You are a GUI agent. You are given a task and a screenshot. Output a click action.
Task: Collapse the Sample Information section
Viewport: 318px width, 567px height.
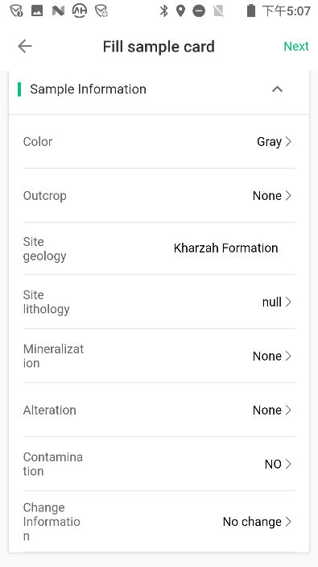(277, 89)
